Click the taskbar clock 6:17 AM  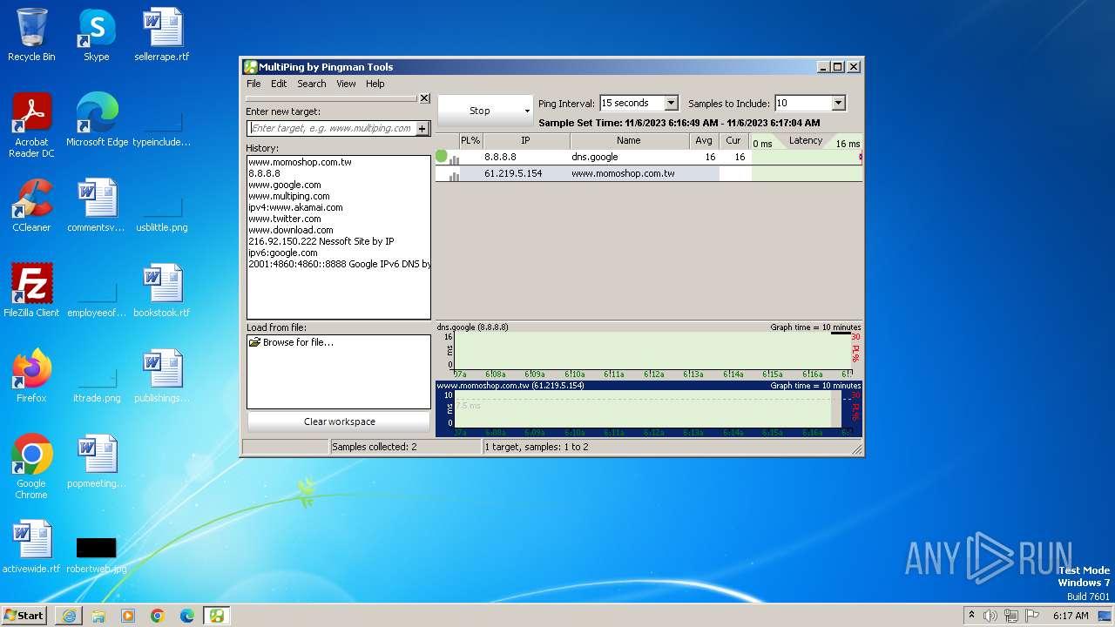1071,616
